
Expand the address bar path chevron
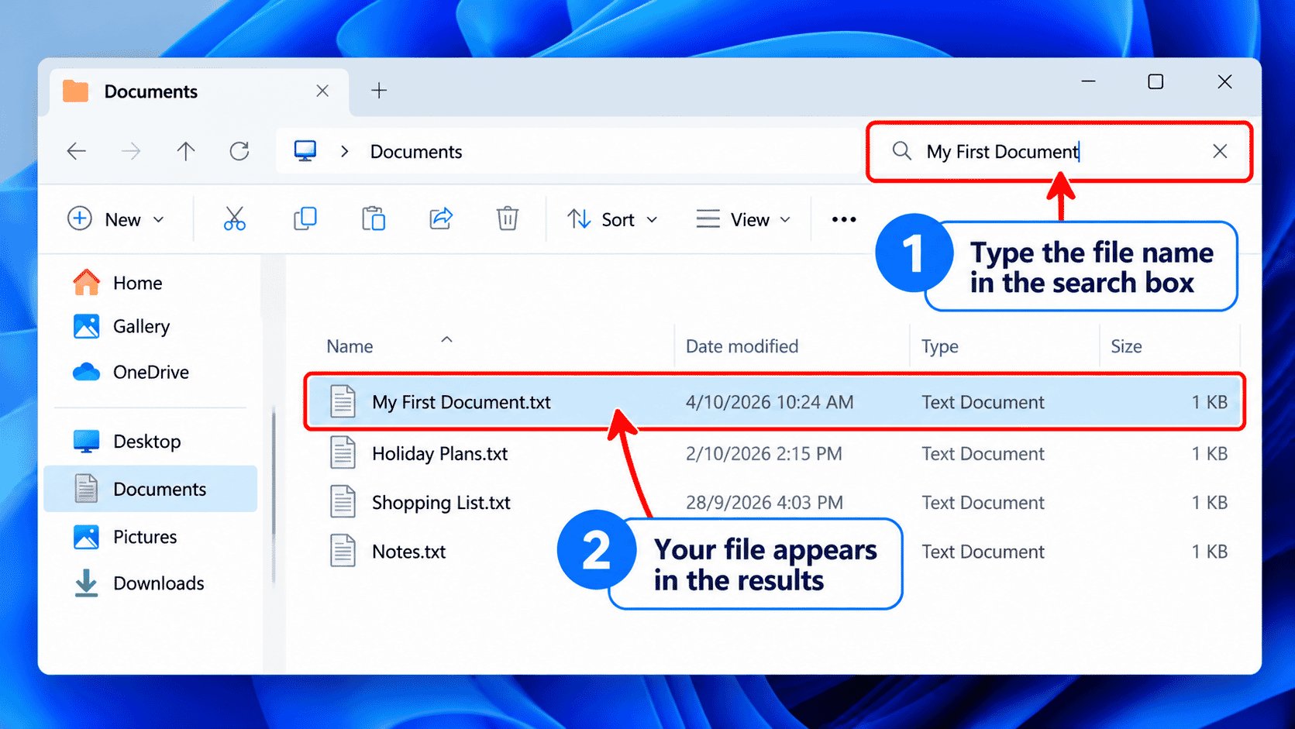[345, 151]
